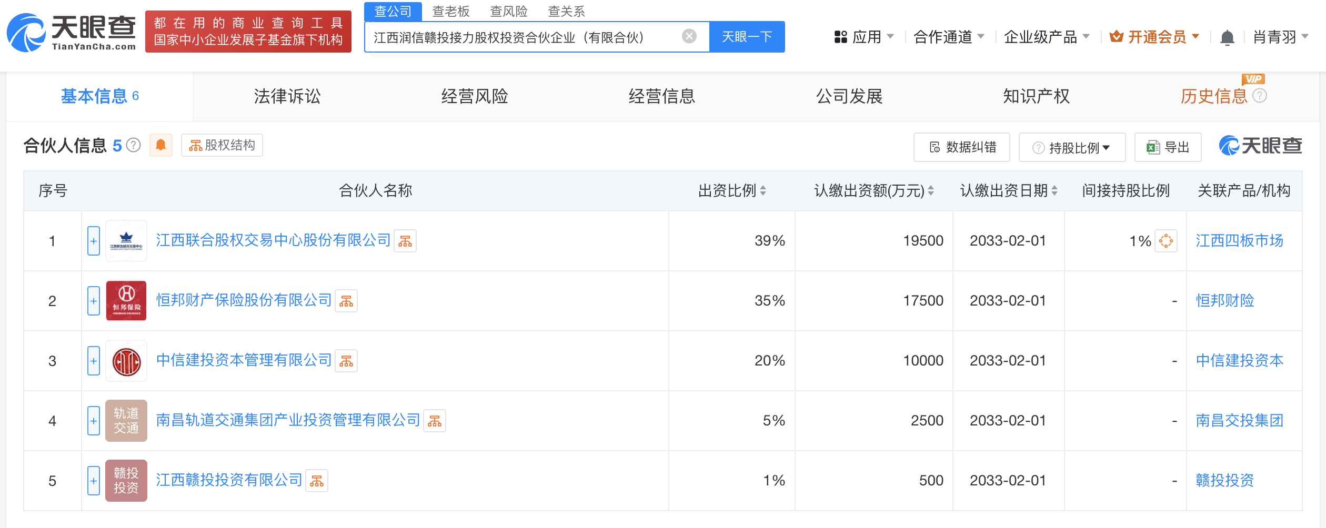Click the orange monitoring bell icon
Screen dimensions: 1326x528
161,145
